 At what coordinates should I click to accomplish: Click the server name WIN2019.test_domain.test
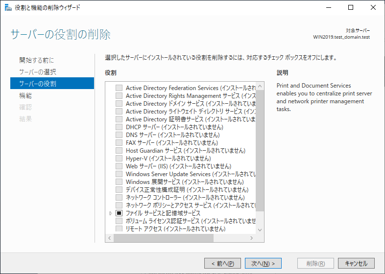341,37
